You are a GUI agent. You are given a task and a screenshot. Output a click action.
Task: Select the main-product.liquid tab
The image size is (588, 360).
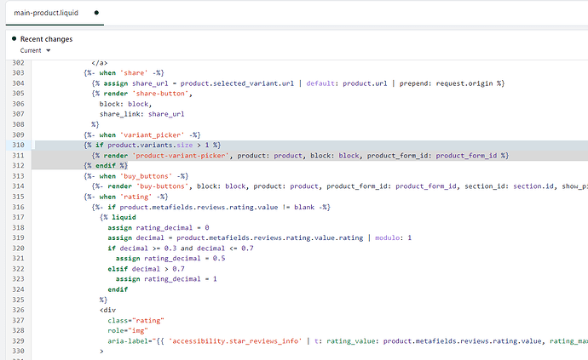click(43, 14)
